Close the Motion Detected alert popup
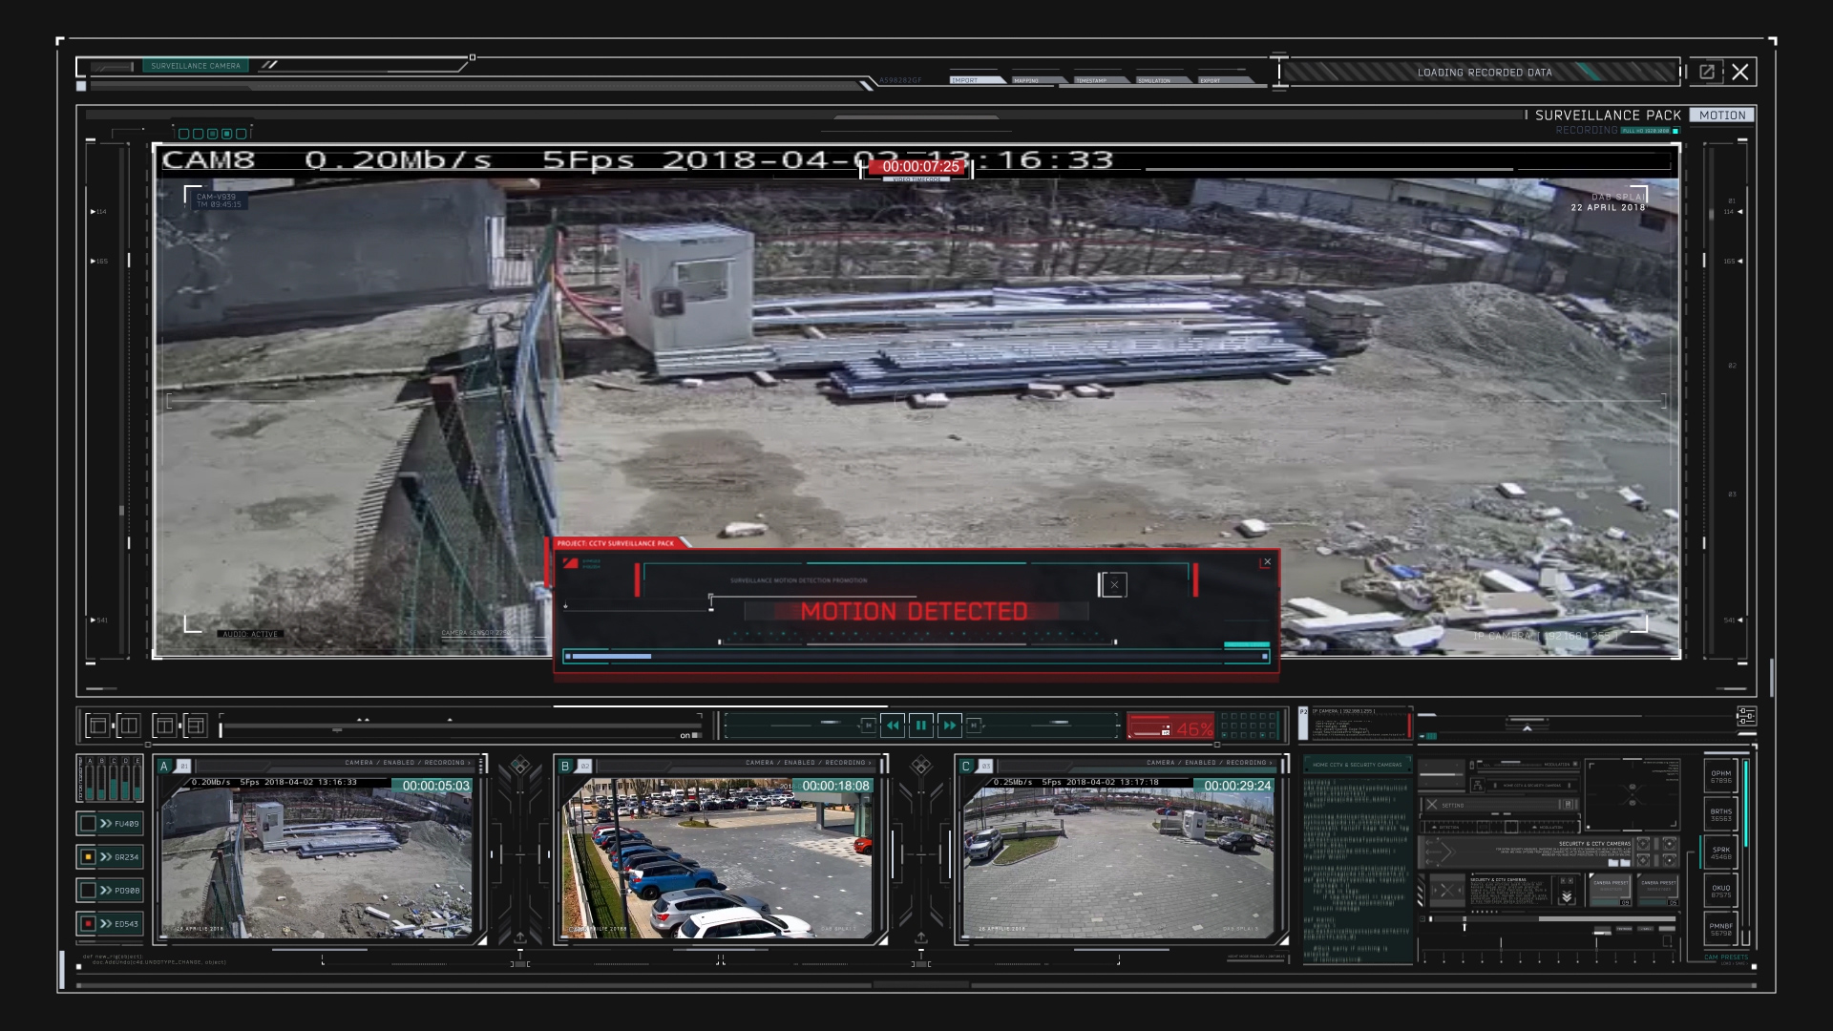This screenshot has height=1031, width=1833. tap(1267, 562)
